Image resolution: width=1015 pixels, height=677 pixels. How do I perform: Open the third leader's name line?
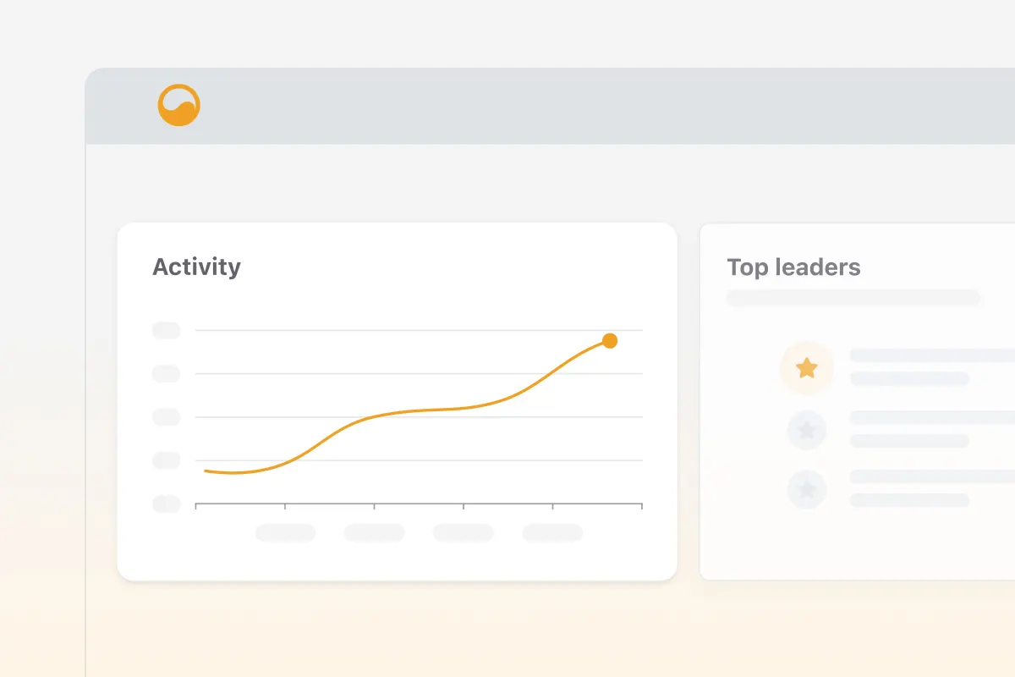(930, 476)
